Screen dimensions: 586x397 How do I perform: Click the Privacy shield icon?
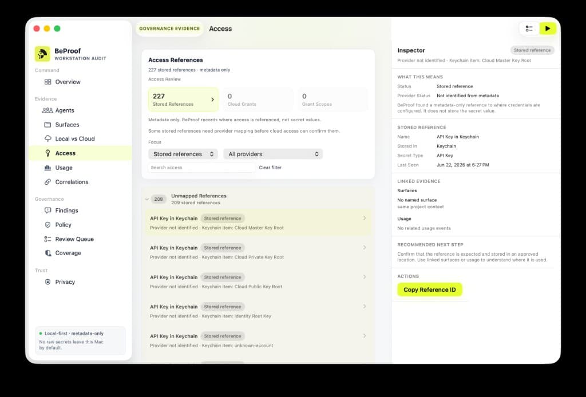(x=47, y=281)
